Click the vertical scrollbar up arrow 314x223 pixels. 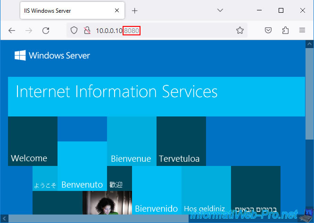pyautogui.click(x=309, y=44)
